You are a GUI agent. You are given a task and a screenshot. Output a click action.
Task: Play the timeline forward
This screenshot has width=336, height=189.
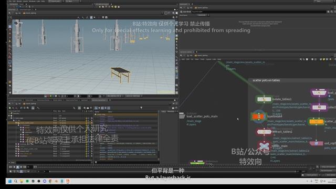[21, 167]
